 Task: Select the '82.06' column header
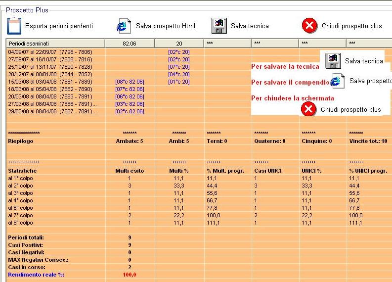[130, 44]
